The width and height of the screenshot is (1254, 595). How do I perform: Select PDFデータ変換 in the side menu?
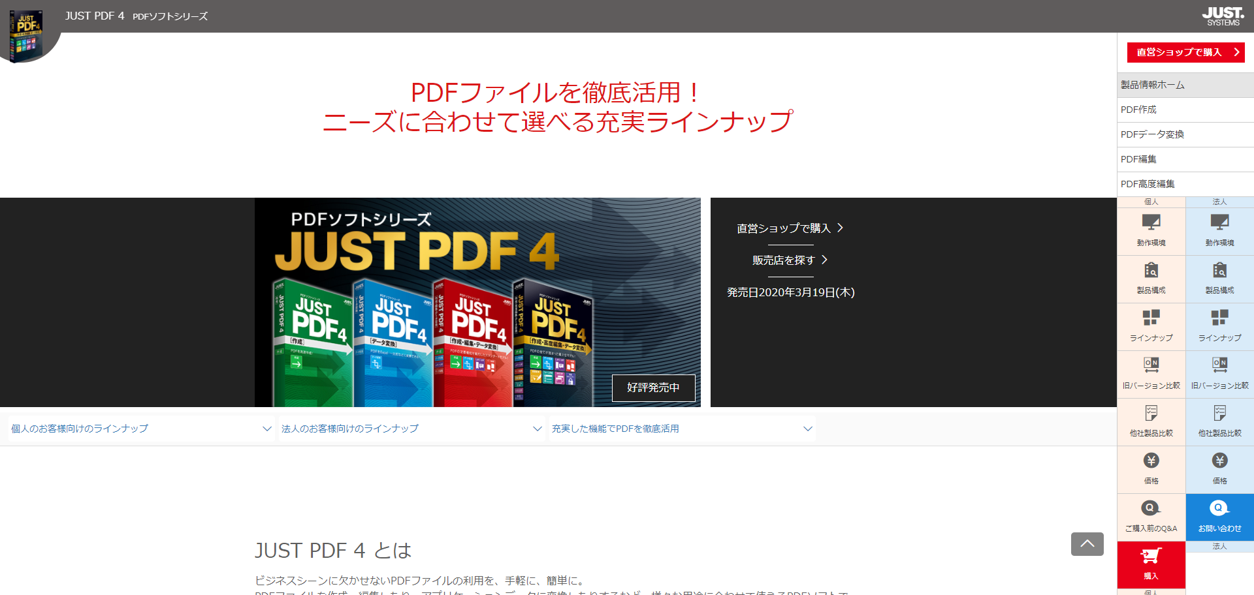point(1185,134)
